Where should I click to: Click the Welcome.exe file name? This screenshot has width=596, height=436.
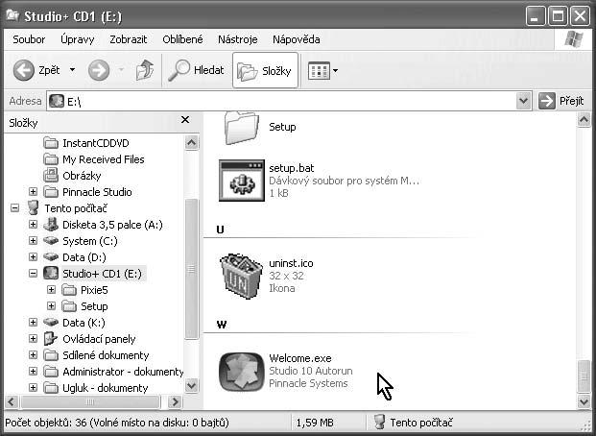click(x=300, y=358)
